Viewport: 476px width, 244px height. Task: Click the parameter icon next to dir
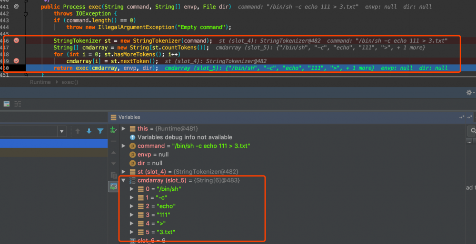133,163
